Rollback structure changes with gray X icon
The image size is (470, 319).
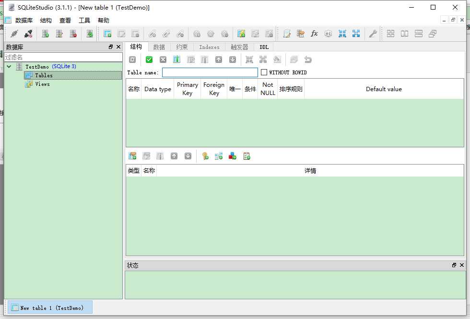163,59
